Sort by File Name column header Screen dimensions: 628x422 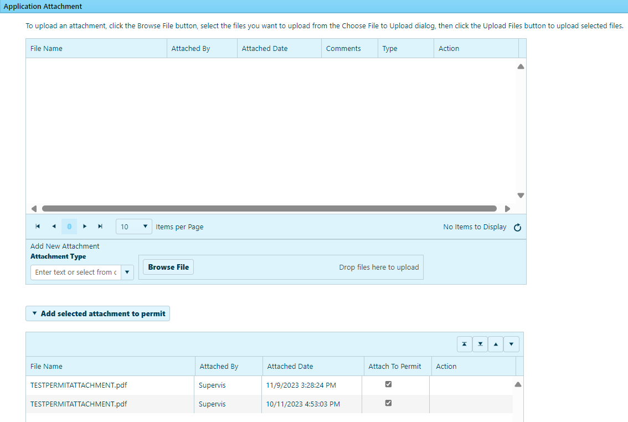[47, 49]
